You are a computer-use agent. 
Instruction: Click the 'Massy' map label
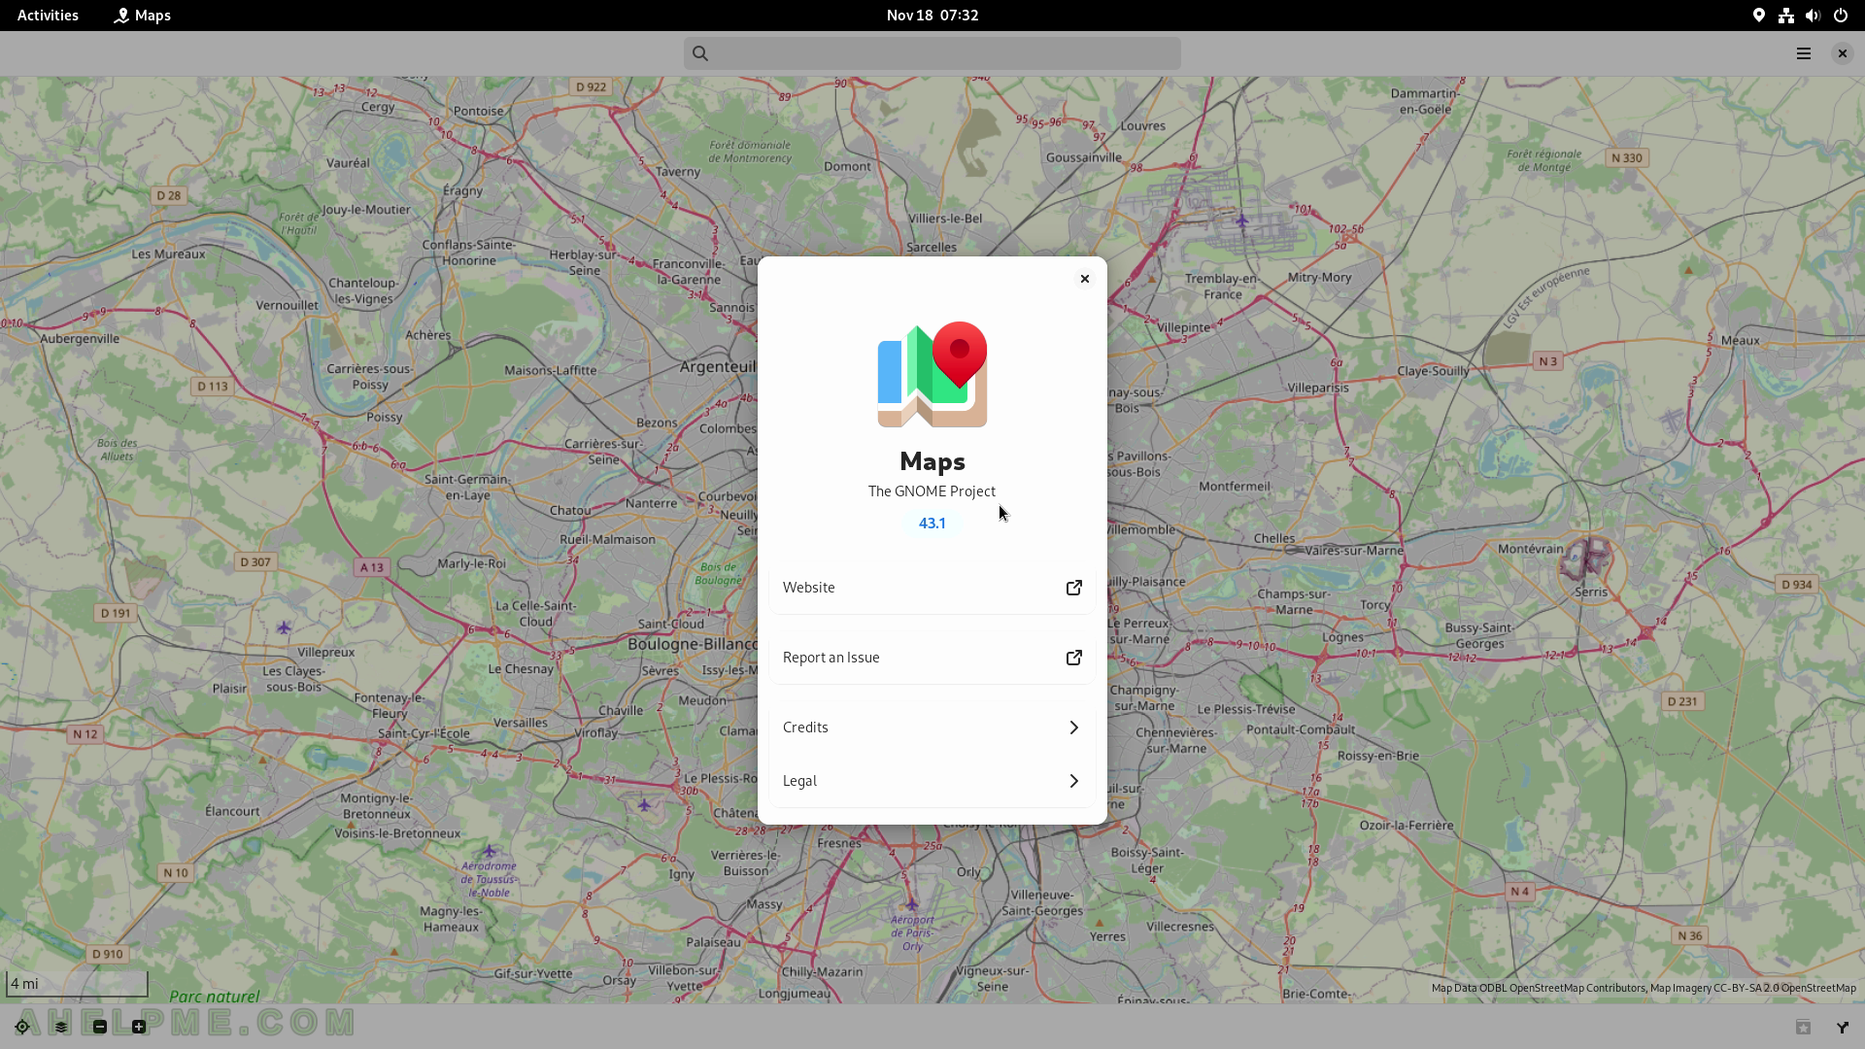[764, 903]
